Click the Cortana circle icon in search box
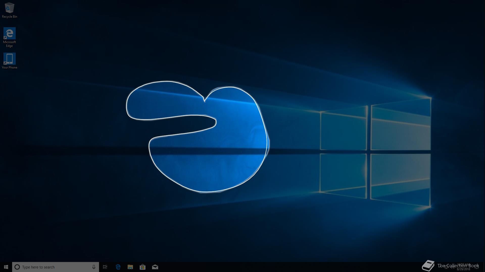Screen dimensions: 485x272 (17, 267)
